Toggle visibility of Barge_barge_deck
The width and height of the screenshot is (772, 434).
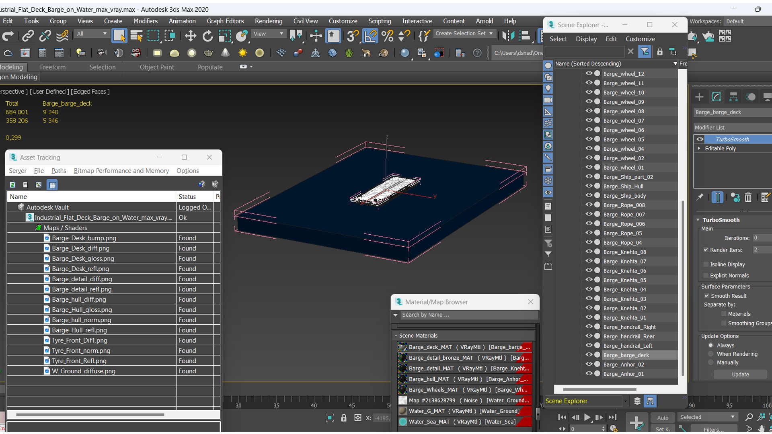589,355
